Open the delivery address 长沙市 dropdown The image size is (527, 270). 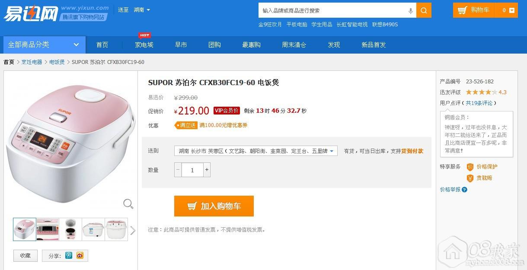click(256, 151)
